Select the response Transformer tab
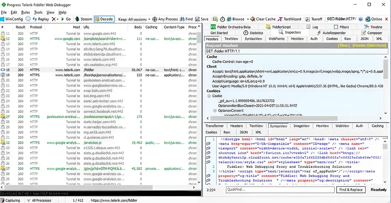 click(214, 126)
